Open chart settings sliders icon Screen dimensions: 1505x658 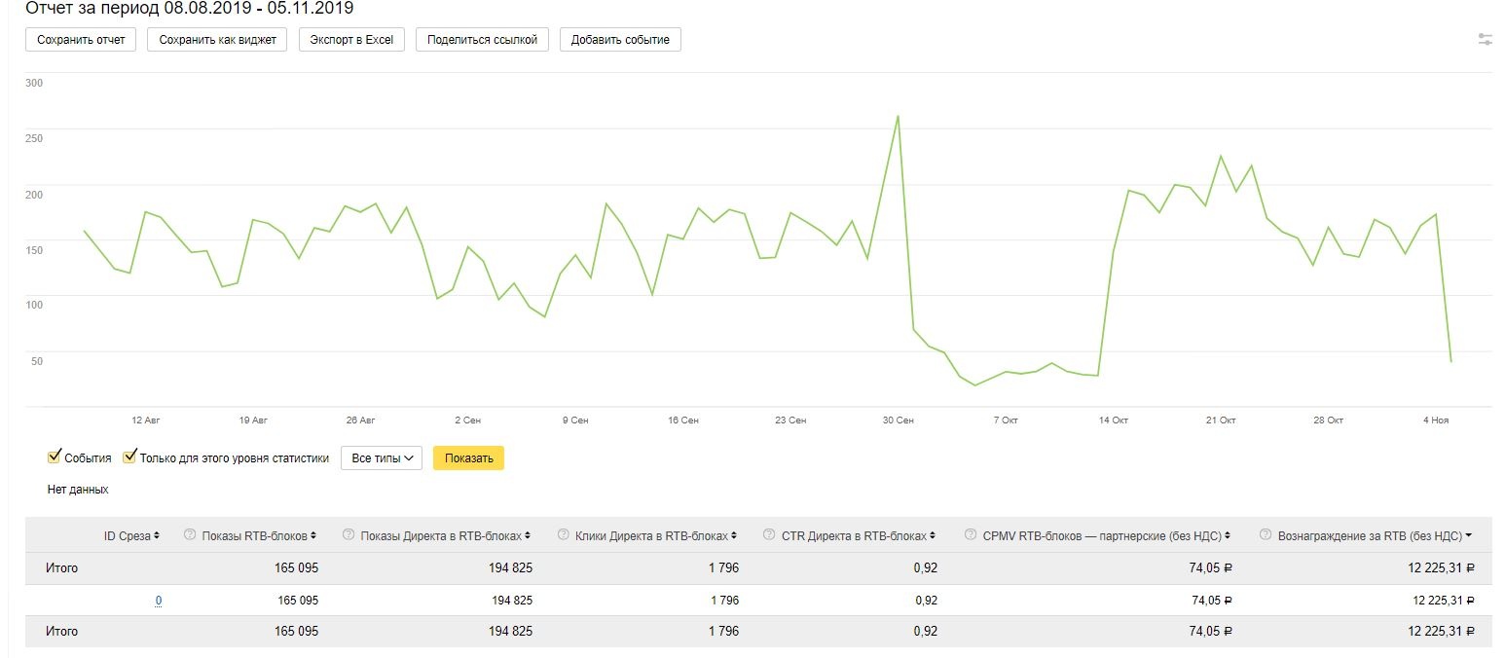pyautogui.click(x=1485, y=40)
